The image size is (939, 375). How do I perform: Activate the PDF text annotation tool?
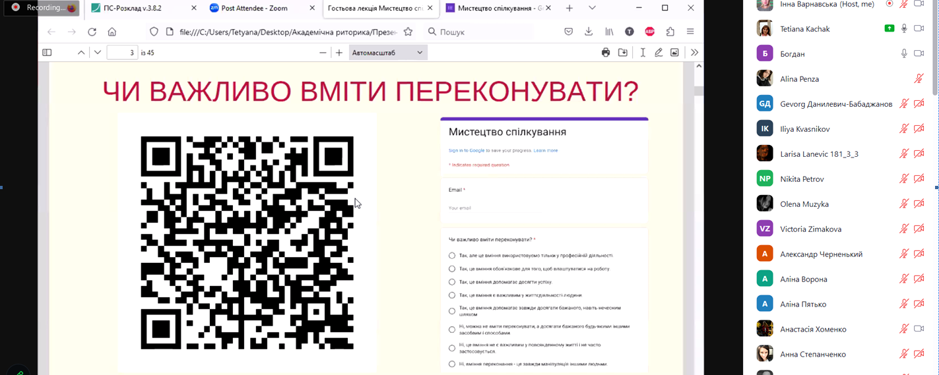[x=642, y=53]
